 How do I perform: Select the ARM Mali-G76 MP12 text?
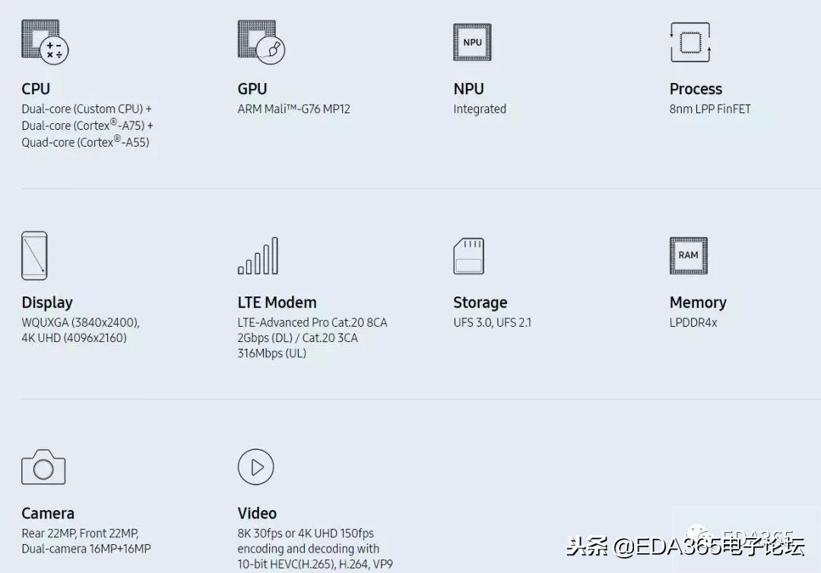click(293, 109)
